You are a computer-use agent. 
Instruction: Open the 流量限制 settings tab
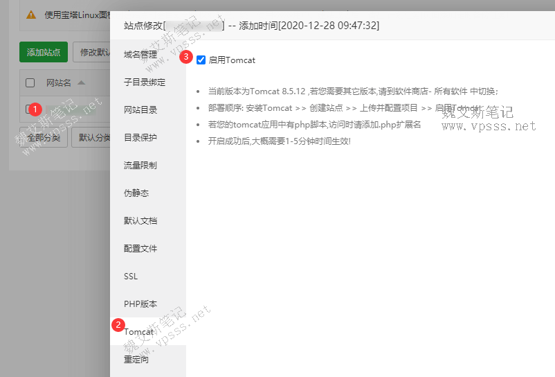[140, 165]
